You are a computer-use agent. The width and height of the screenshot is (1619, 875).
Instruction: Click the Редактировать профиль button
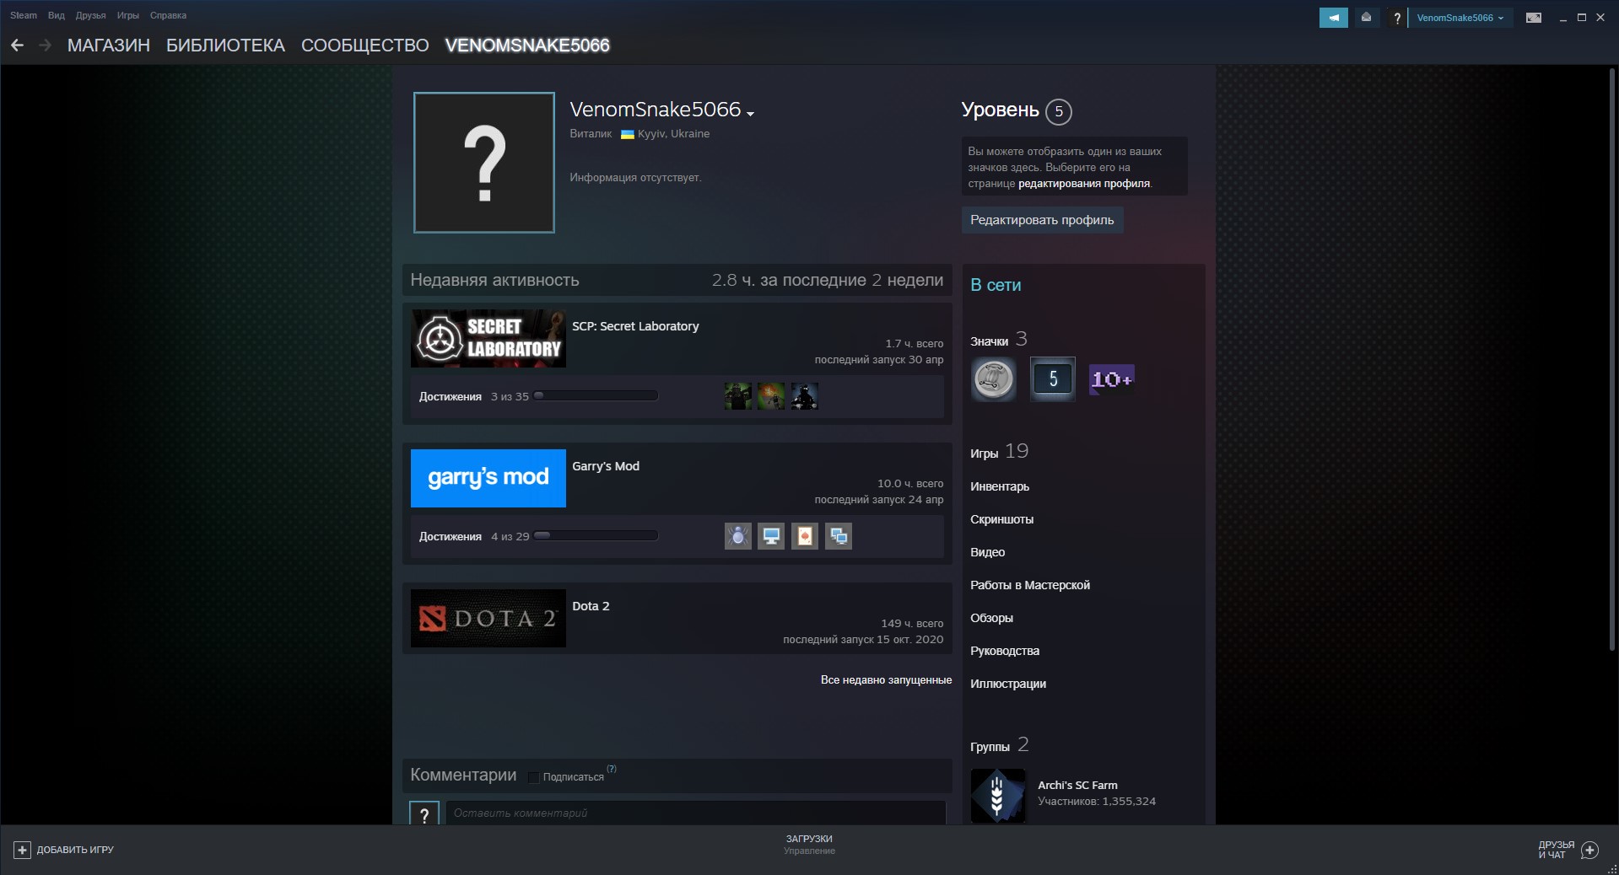point(1041,220)
